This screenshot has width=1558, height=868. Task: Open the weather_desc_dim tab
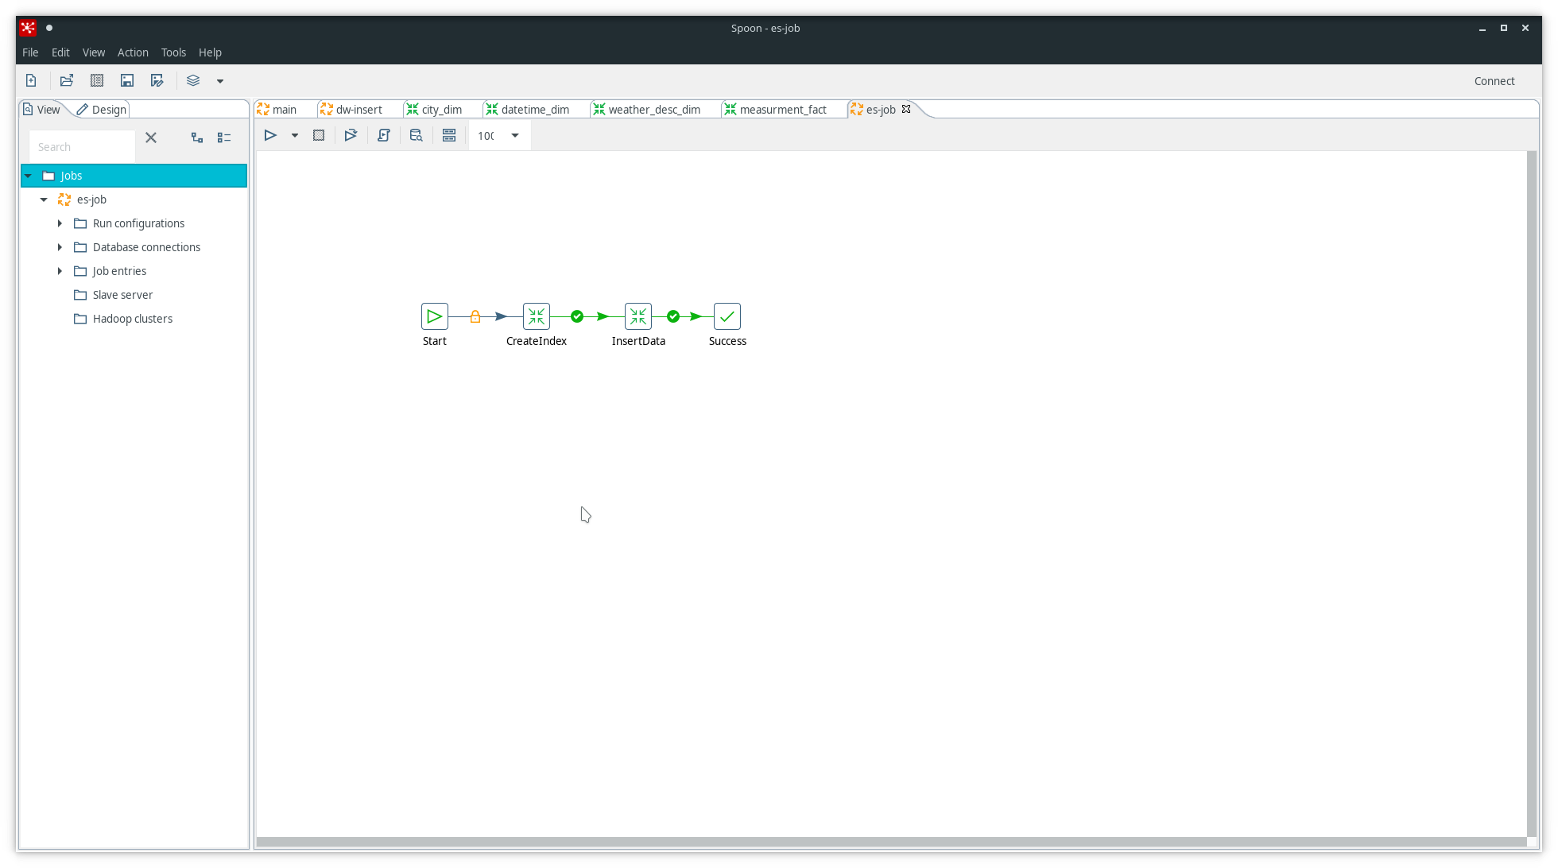[646, 110]
